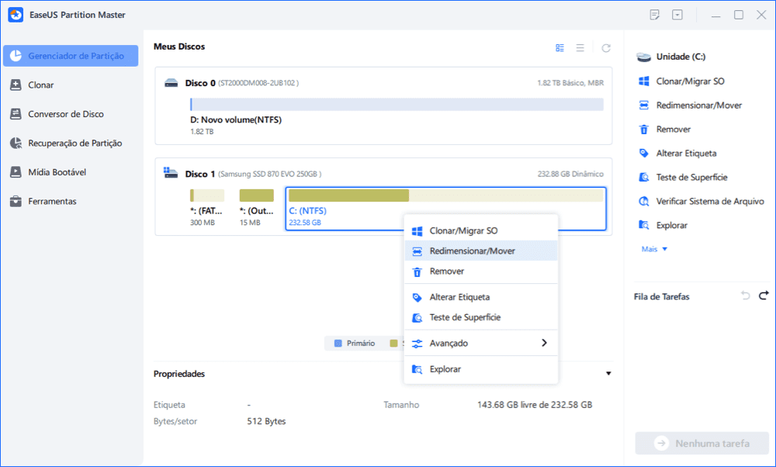The height and width of the screenshot is (467, 776).
Task: Click Clonar/Migrar SO in right panel
Action: point(690,81)
